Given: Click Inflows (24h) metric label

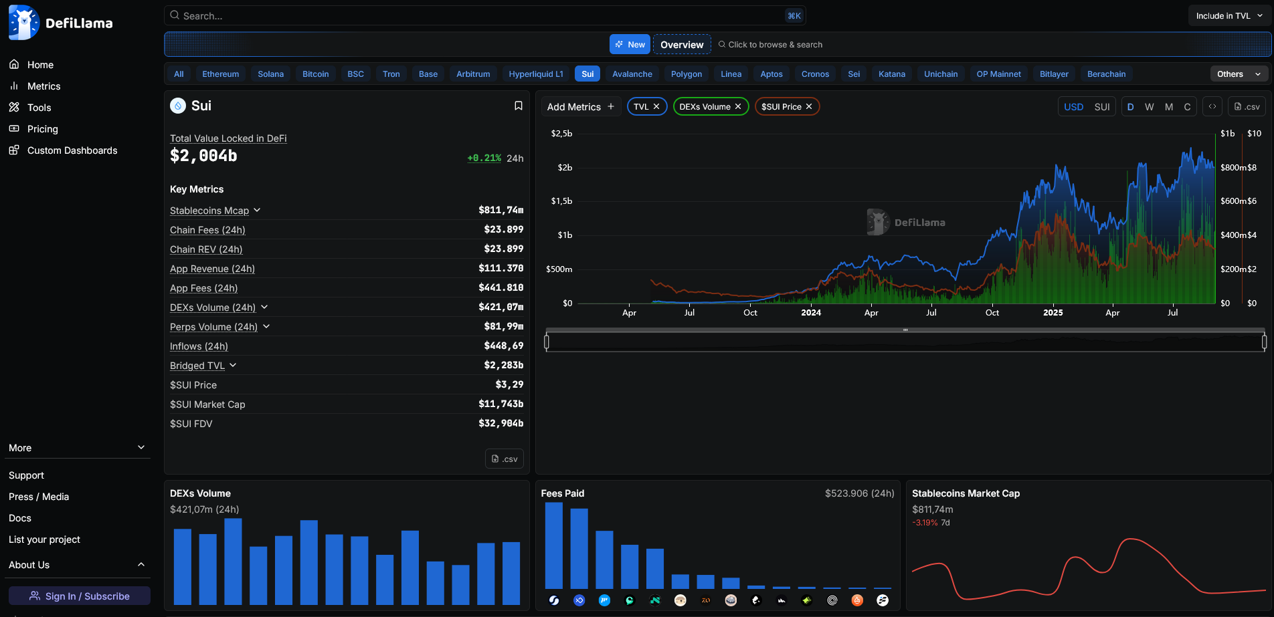Looking at the screenshot, I should click(x=199, y=346).
